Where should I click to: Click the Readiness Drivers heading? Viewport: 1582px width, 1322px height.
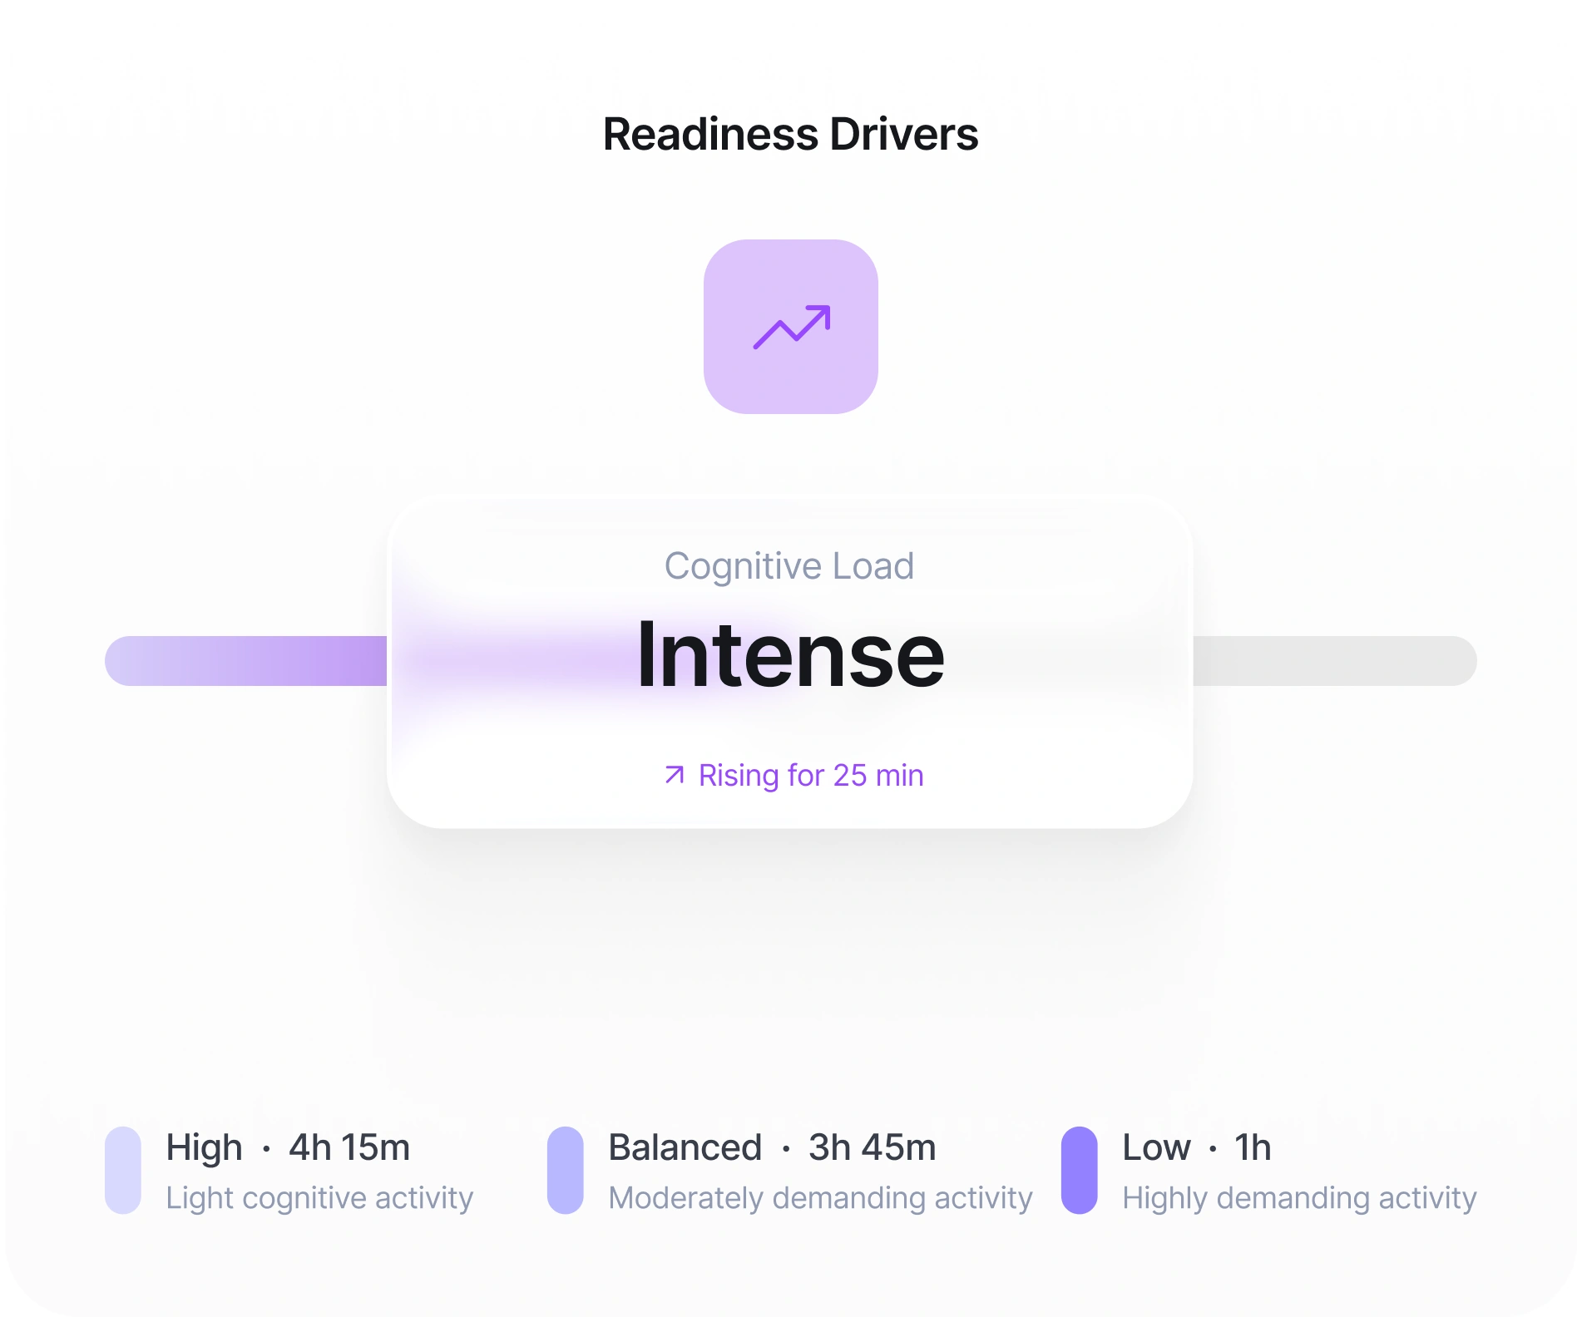coord(790,134)
